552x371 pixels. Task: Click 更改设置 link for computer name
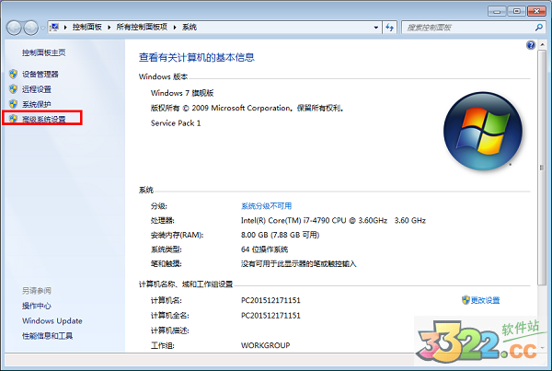pos(485,300)
